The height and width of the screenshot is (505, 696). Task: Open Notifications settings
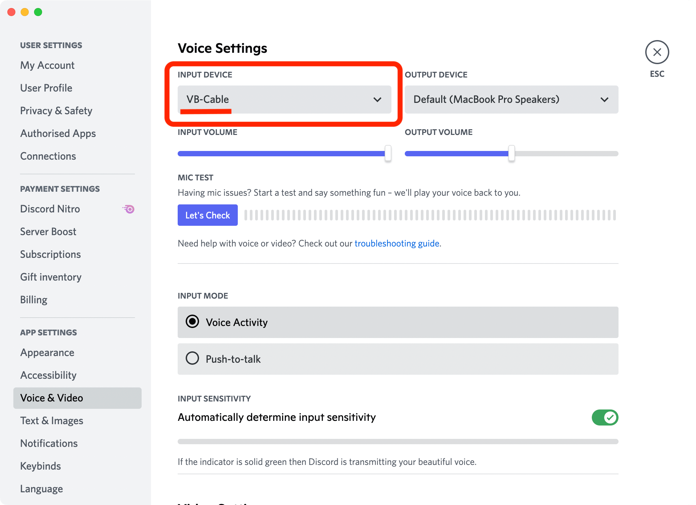coord(49,443)
